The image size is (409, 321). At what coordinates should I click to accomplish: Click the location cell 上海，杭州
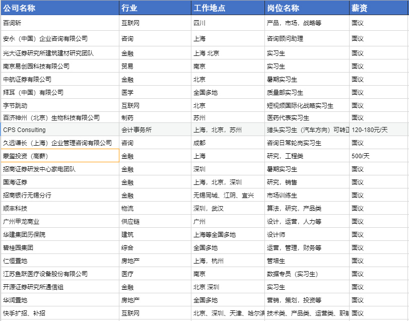click(x=228, y=261)
